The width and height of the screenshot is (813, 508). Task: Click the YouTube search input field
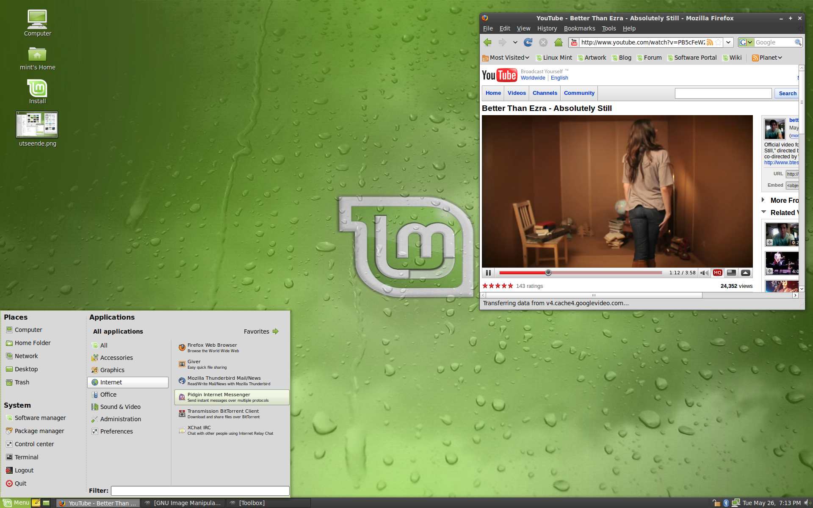click(723, 94)
